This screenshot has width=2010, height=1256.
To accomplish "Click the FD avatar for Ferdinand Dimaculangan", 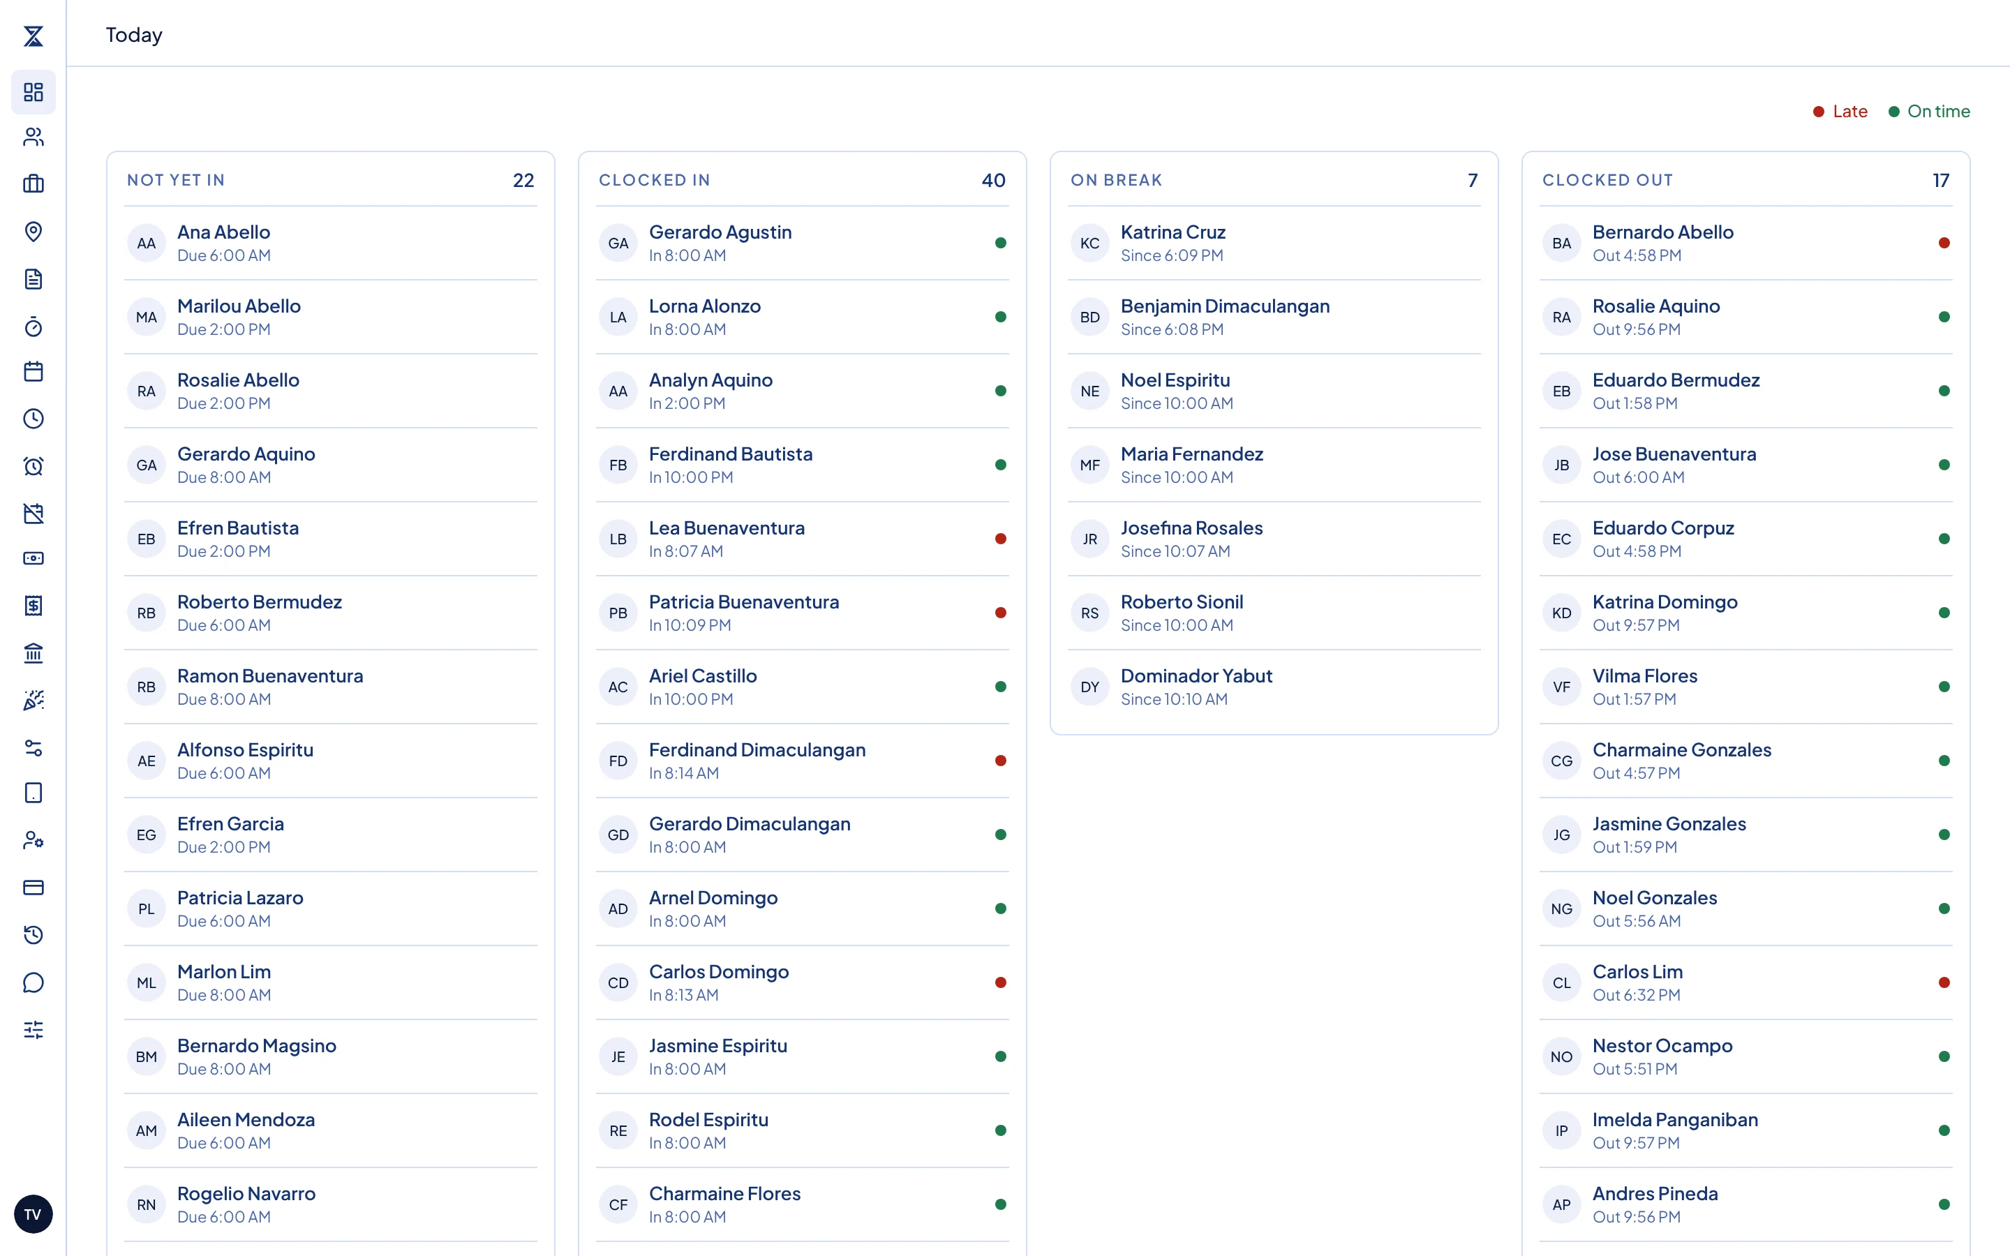I will click(x=618, y=761).
